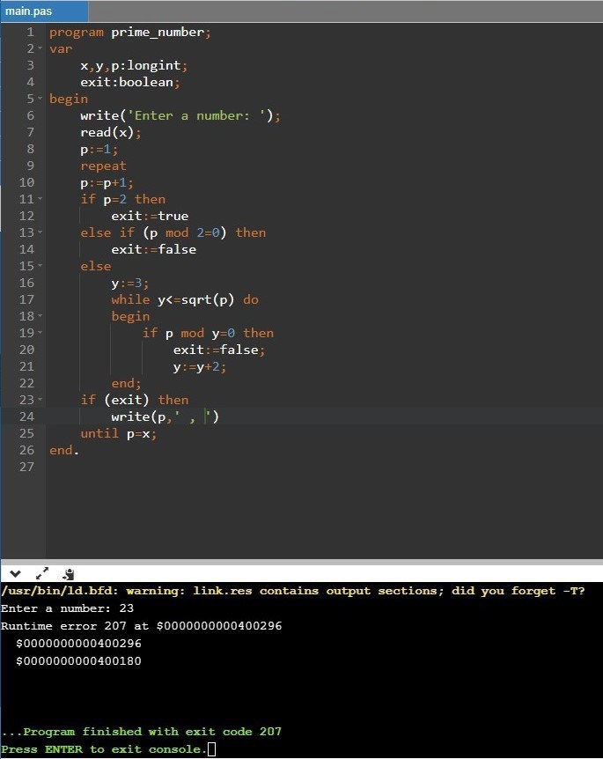603x759 pixels.
Task: Fold 'if p mod y=0' at line 19
Action: tap(41, 333)
